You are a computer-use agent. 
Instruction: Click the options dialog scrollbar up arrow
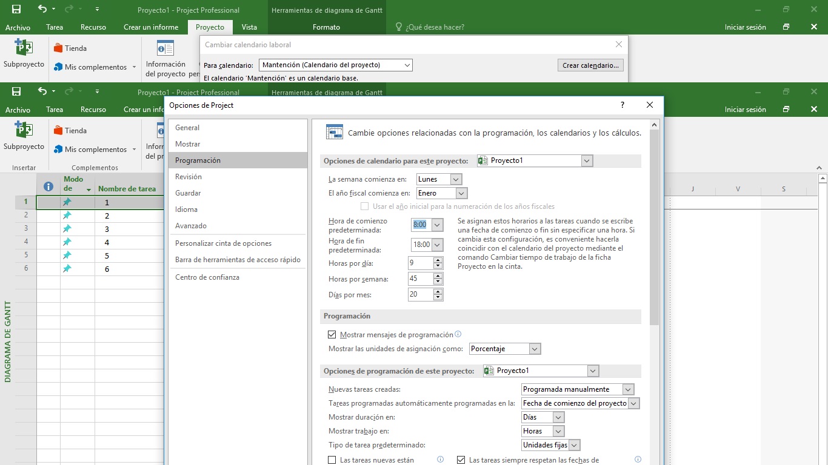click(x=654, y=124)
